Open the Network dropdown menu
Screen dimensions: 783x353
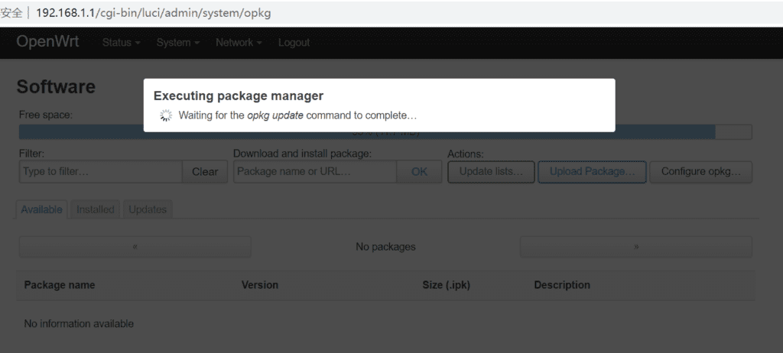click(239, 43)
